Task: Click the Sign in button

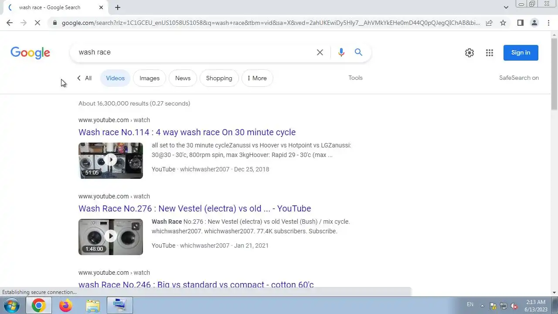Action: [x=521, y=53]
